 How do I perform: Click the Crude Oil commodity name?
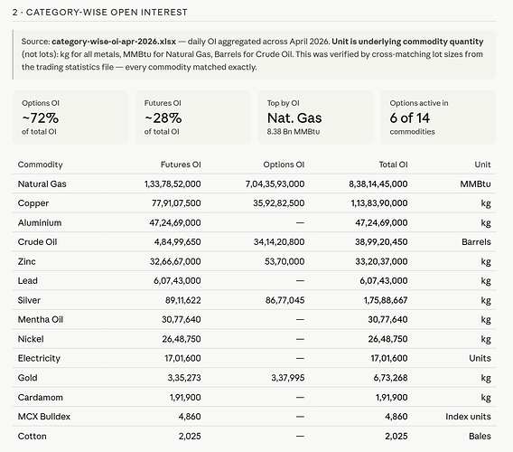pyautogui.click(x=37, y=242)
